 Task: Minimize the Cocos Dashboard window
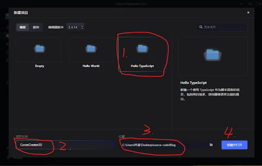241,4
